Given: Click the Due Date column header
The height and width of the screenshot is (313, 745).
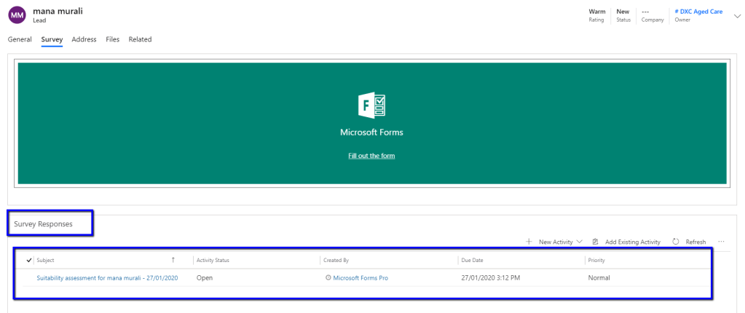Looking at the screenshot, I should [472, 260].
